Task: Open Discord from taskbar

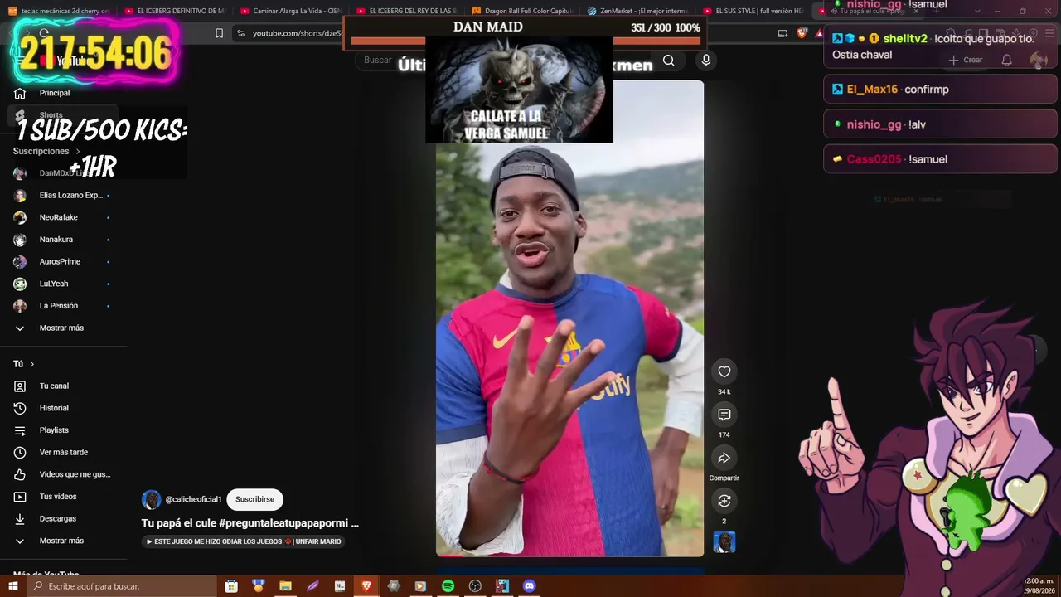Action: point(530,586)
